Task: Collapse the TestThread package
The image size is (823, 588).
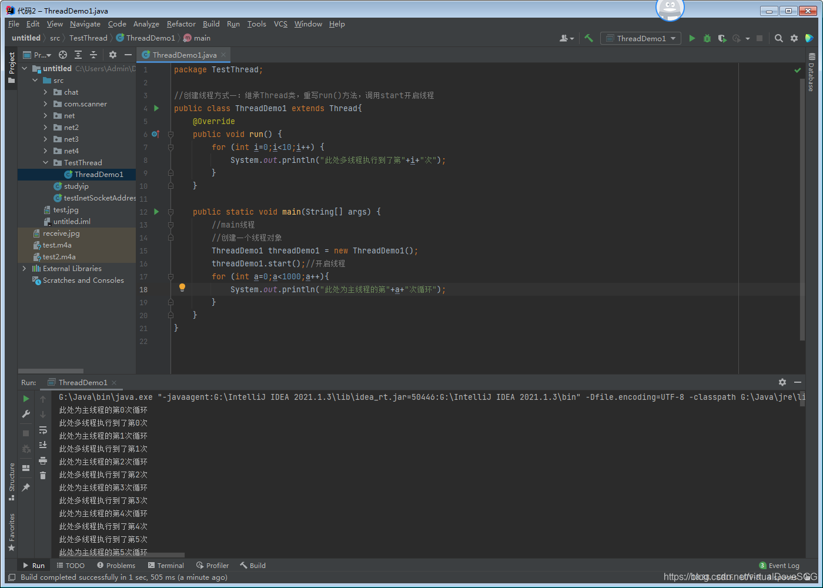Action: [46, 163]
